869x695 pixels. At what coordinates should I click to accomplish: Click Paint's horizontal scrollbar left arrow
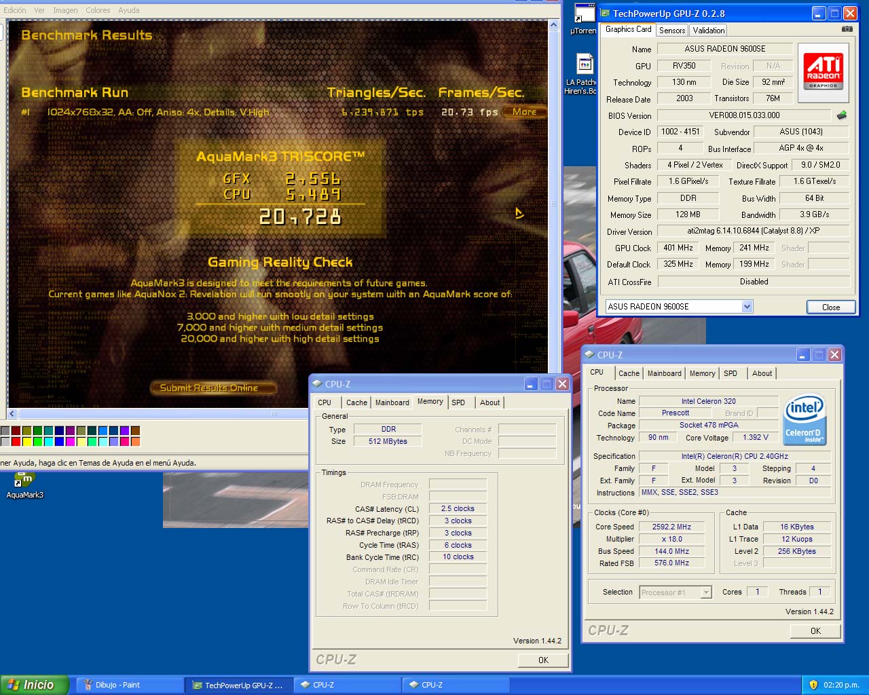(12, 413)
